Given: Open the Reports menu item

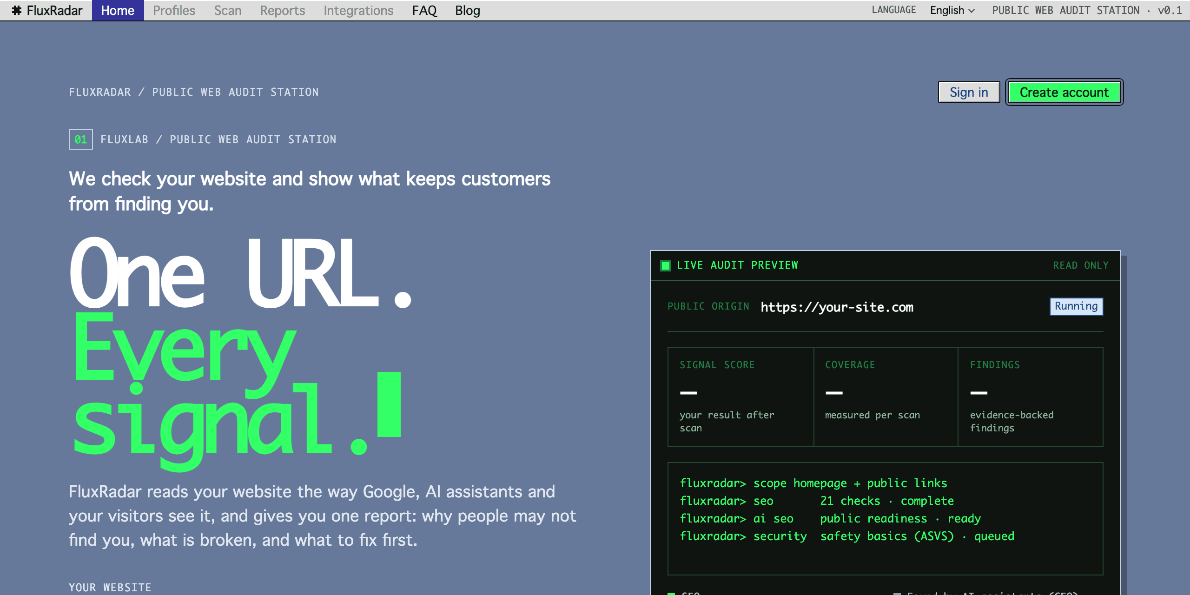Looking at the screenshot, I should coord(283,10).
